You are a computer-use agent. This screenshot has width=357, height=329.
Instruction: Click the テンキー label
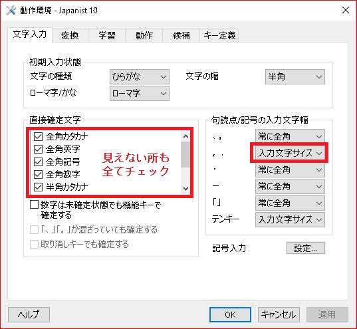(225, 219)
